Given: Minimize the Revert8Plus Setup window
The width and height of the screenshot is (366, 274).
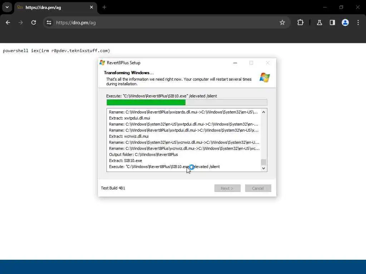Looking at the screenshot, I should tap(235, 63).
